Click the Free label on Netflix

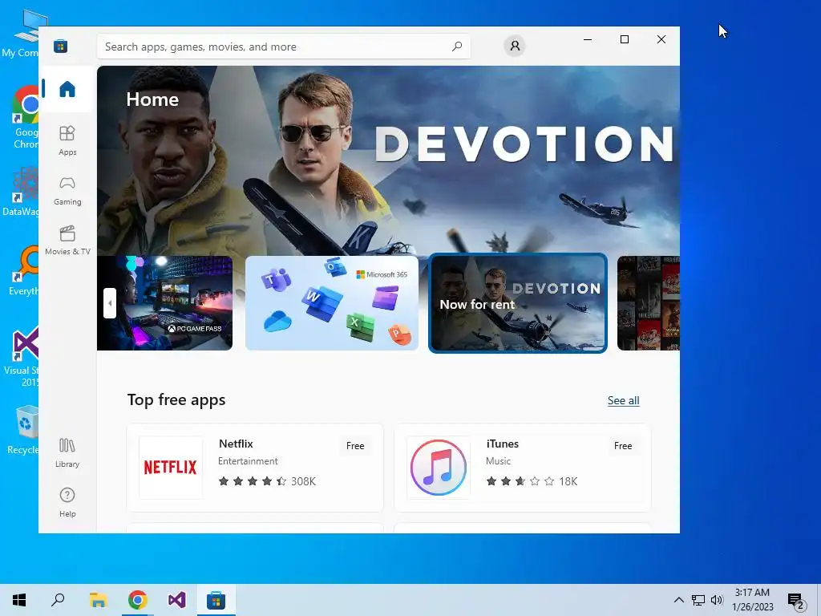[x=355, y=446]
